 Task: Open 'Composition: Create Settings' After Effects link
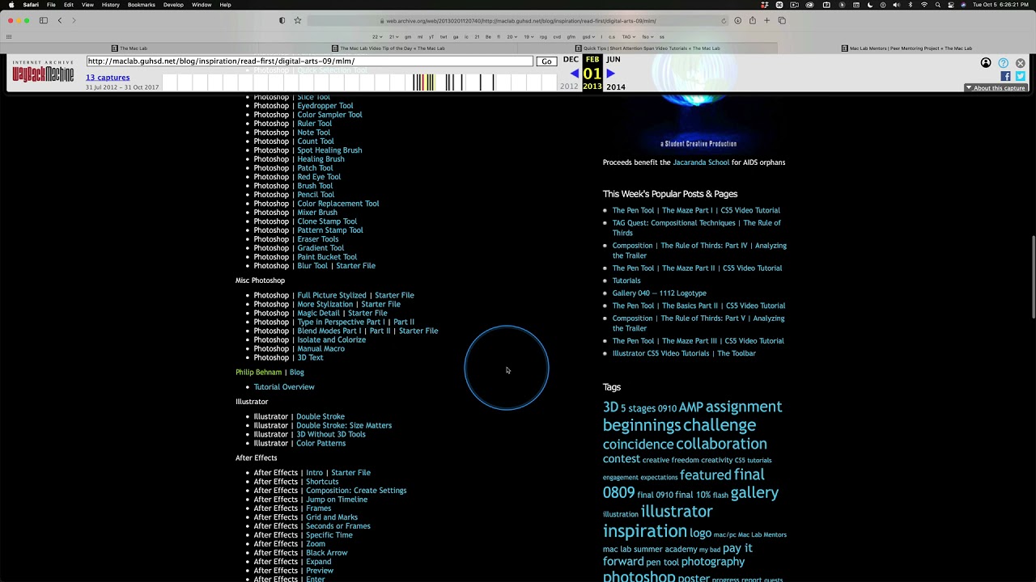pos(356,490)
